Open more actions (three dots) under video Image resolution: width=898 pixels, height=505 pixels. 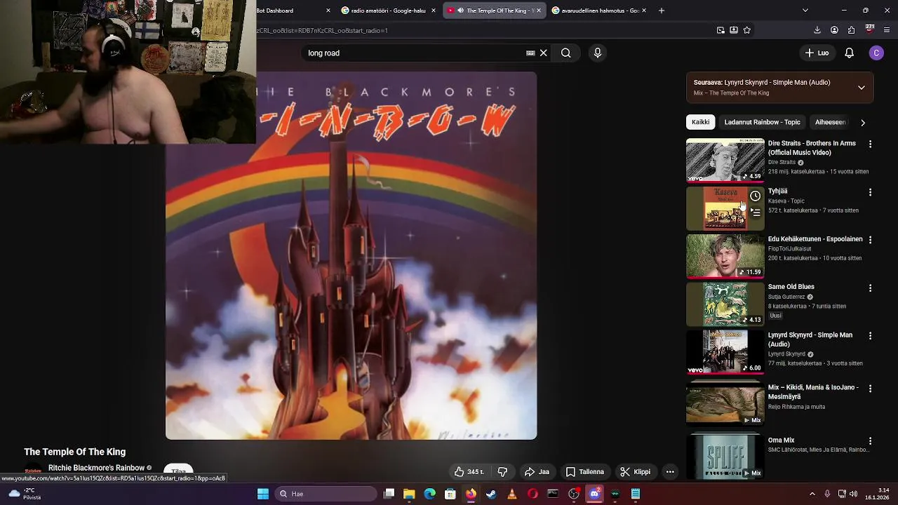click(x=670, y=472)
